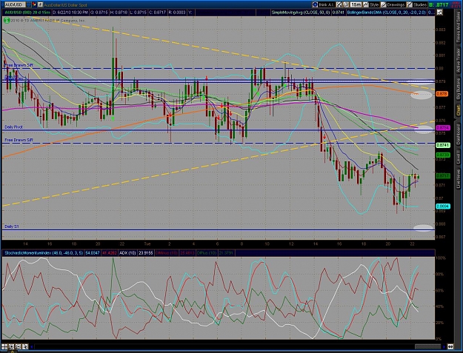Screen dimensions: 463x353
Task: Click the green 0.8733 price bubble
Action: point(442,155)
